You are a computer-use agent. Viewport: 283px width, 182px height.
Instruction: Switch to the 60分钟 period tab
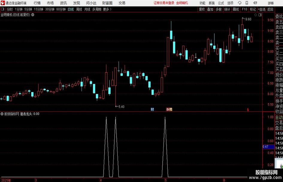point(61,9)
